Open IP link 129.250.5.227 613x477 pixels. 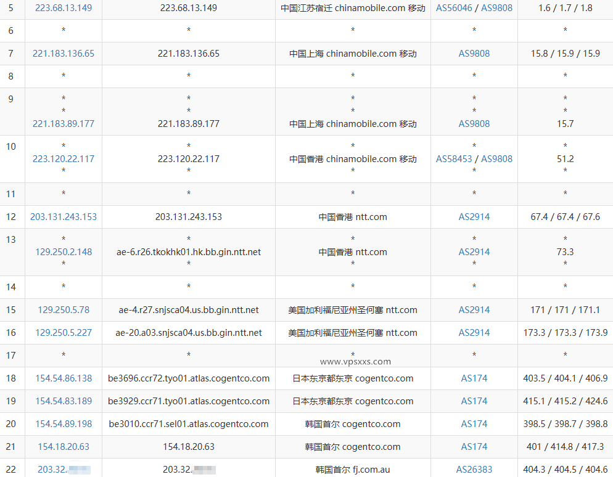tap(64, 332)
